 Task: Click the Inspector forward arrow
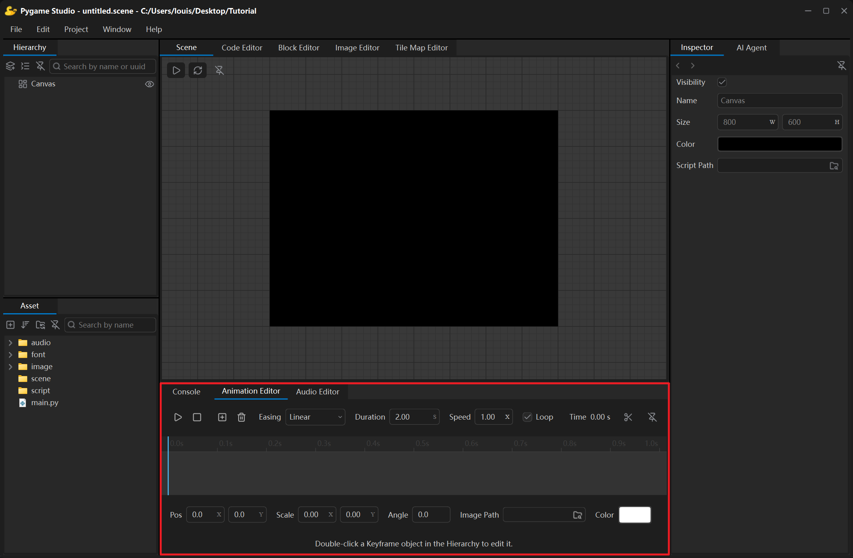point(693,66)
